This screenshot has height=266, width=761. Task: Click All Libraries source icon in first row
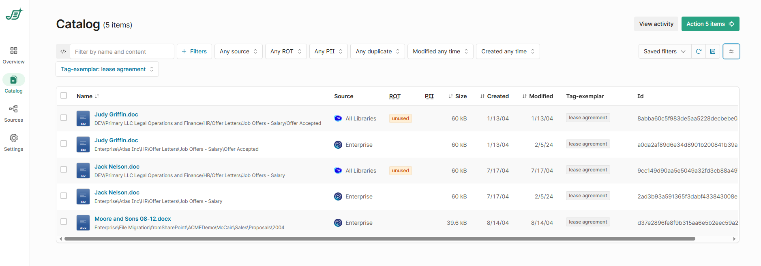(338, 118)
